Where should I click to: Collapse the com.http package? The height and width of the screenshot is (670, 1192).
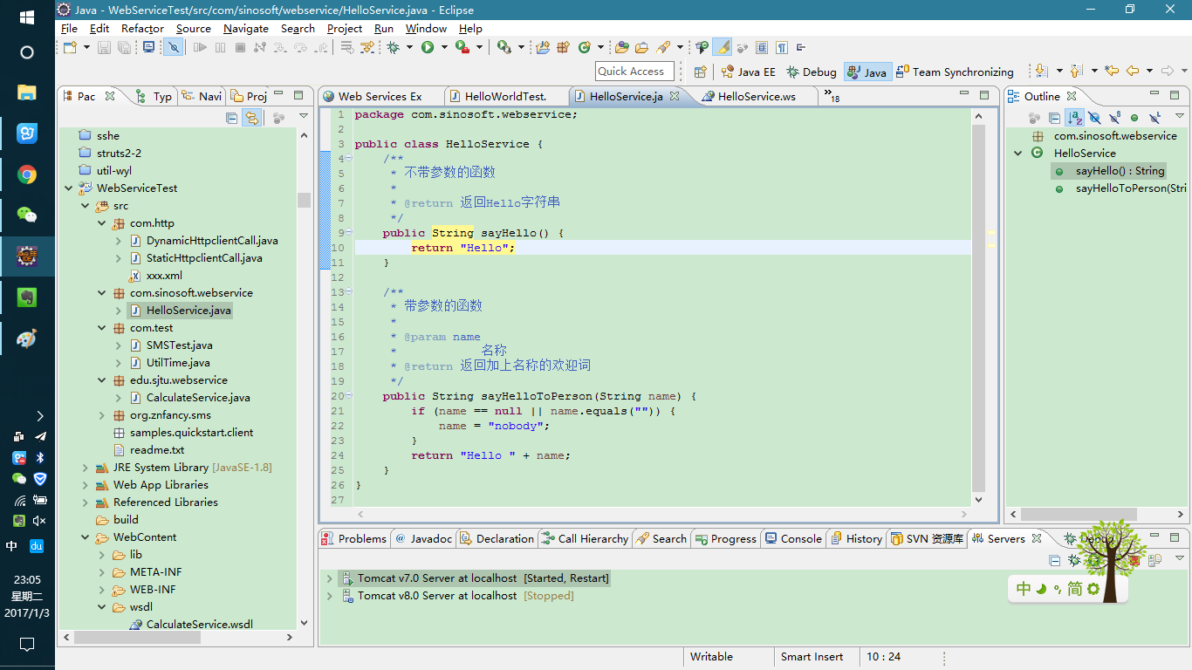[101, 222]
